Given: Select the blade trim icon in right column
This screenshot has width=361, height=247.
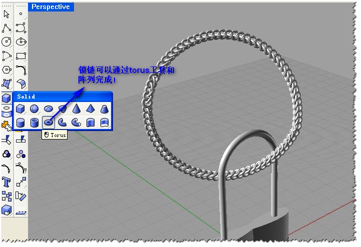Looking at the screenshot, I should 21,139.
